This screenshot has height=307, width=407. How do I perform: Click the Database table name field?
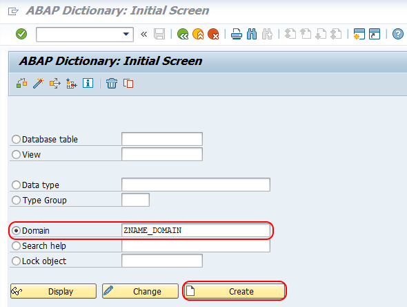point(162,139)
